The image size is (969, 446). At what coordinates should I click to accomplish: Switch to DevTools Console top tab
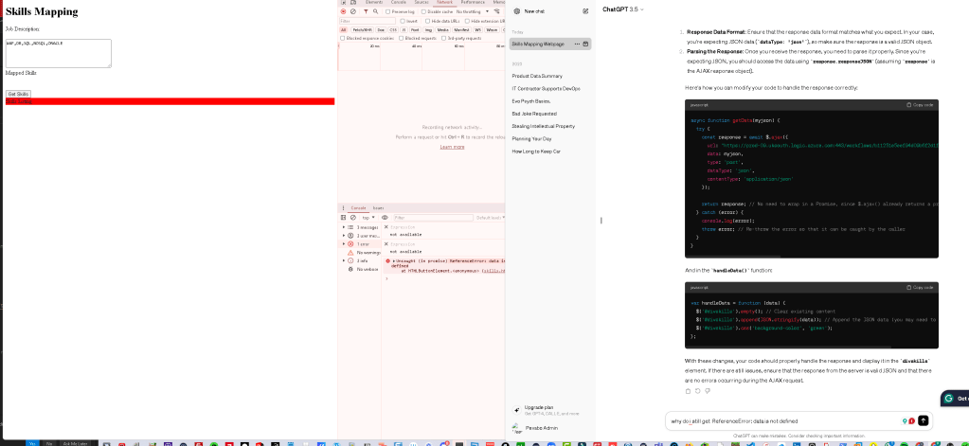[399, 3]
